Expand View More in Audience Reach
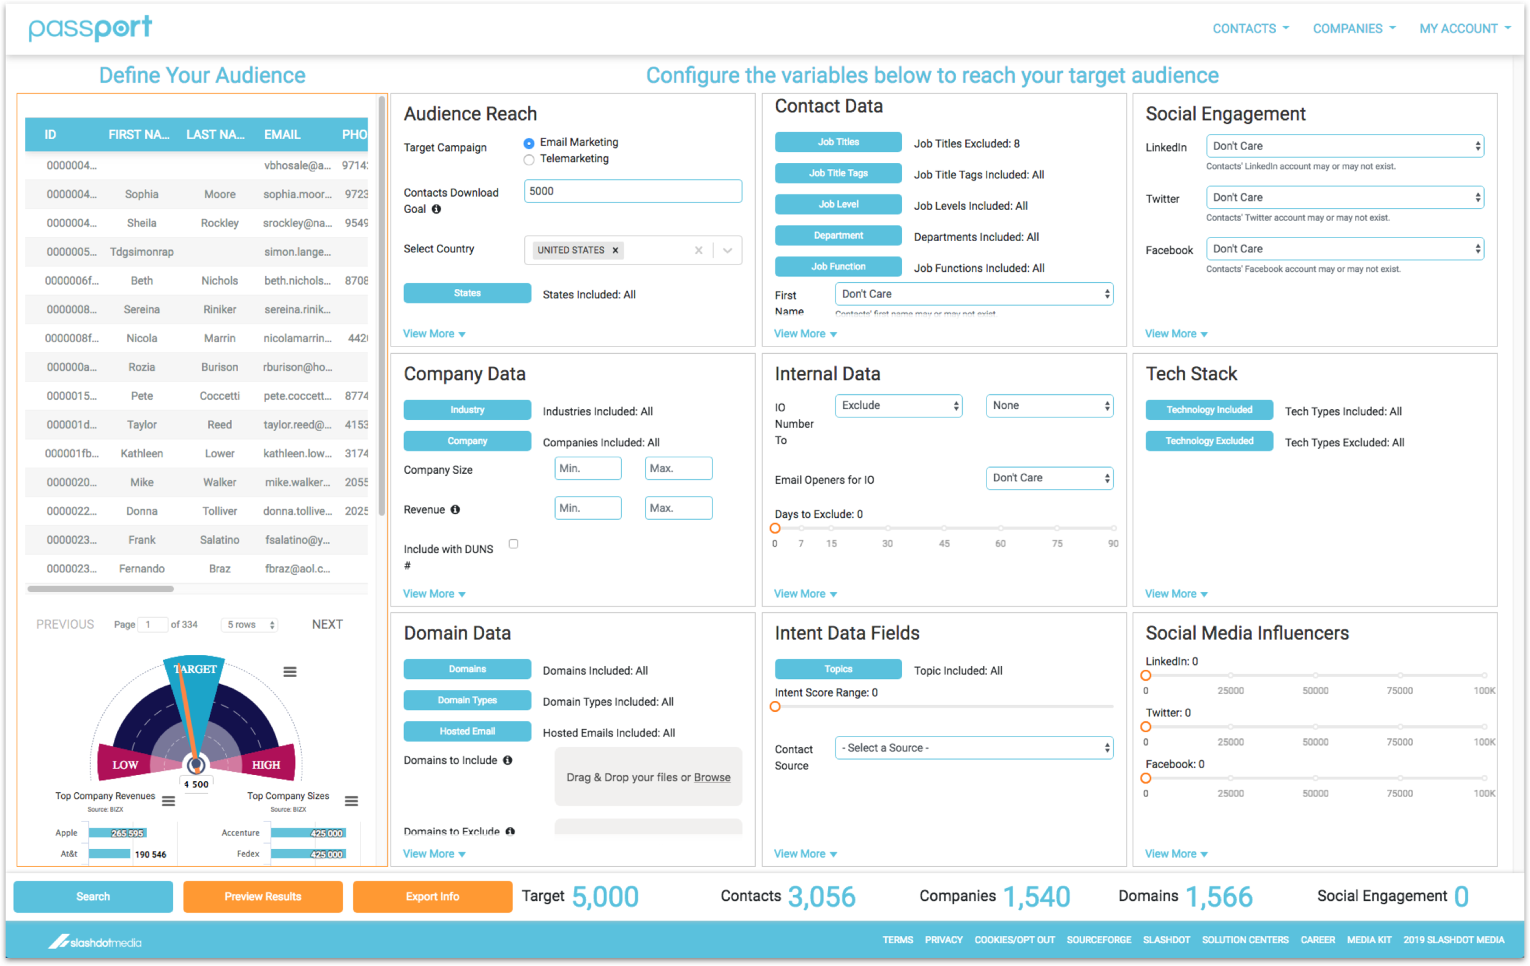Image resolution: width=1530 pixels, height=966 pixels. [x=434, y=334]
